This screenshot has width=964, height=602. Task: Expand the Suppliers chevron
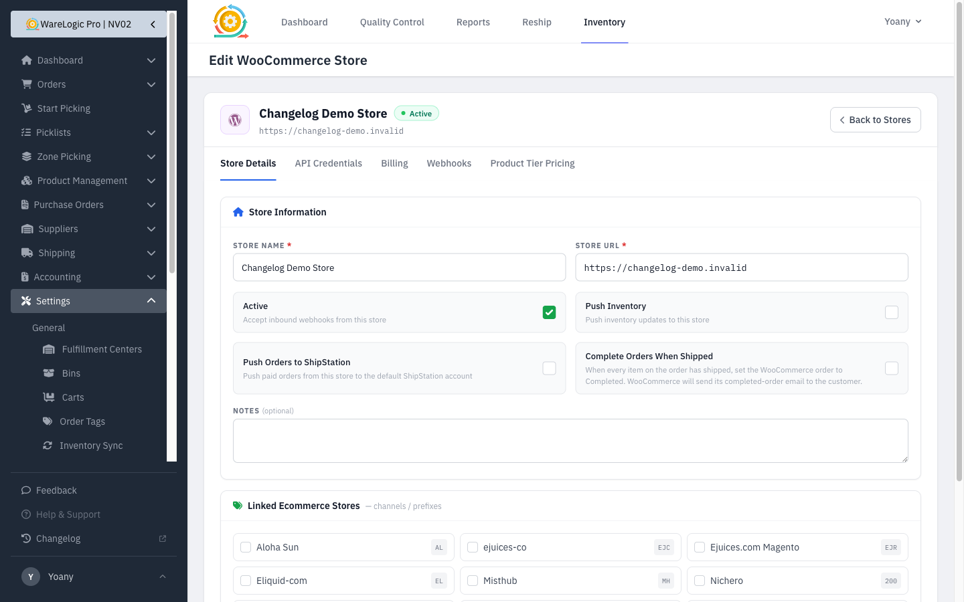click(x=151, y=229)
